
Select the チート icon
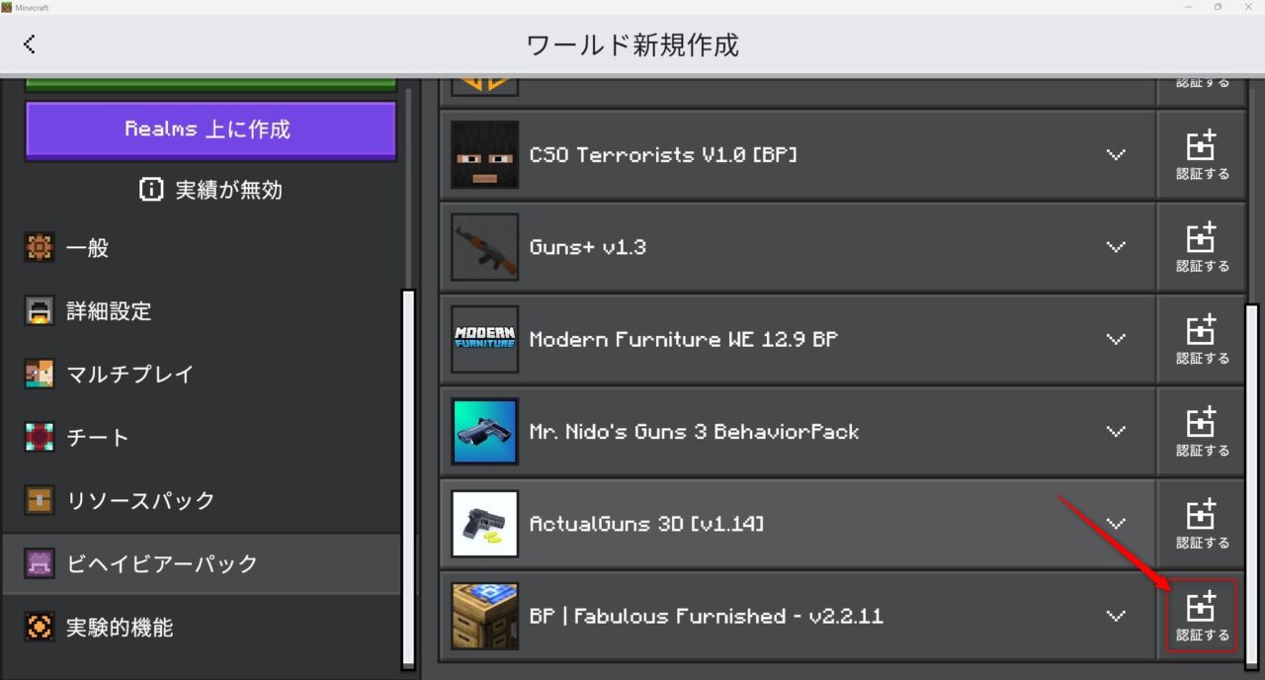tap(39, 437)
